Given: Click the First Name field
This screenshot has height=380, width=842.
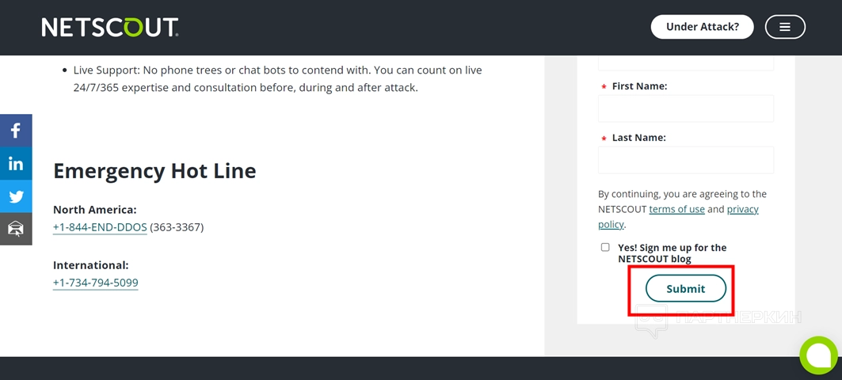Looking at the screenshot, I should coord(685,108).
